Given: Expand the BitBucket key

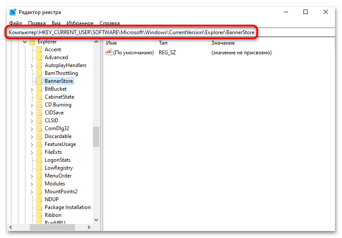Looking at the screenshot, I should [32, 89].
